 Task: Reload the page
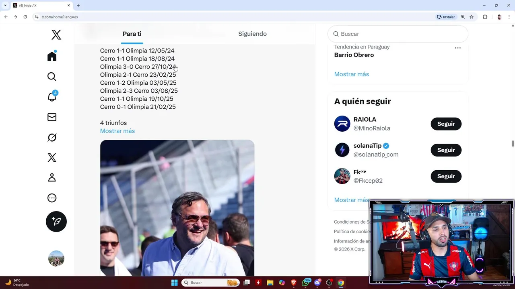(x=25, y=17)
